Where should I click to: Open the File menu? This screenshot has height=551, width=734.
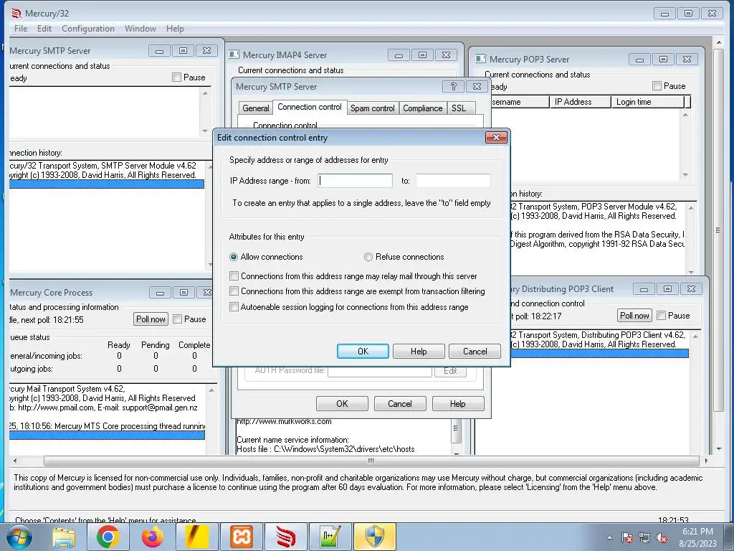(x=21, y=29)
